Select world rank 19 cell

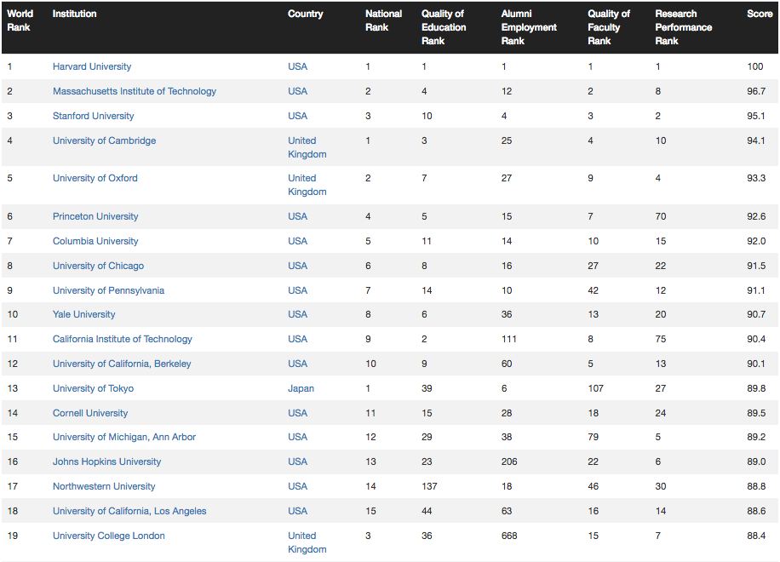click(13, 536)
